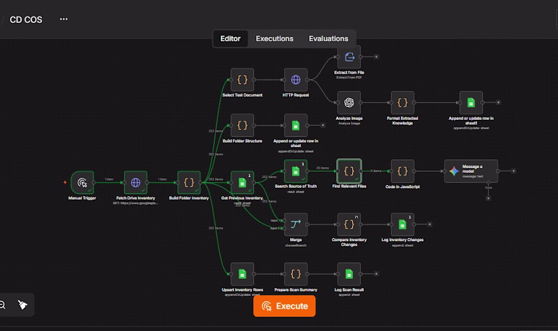558x331 pixels.
Task: Click plus connector after Build Folder Structure's sheet node
Action: (x=323, y=125)
